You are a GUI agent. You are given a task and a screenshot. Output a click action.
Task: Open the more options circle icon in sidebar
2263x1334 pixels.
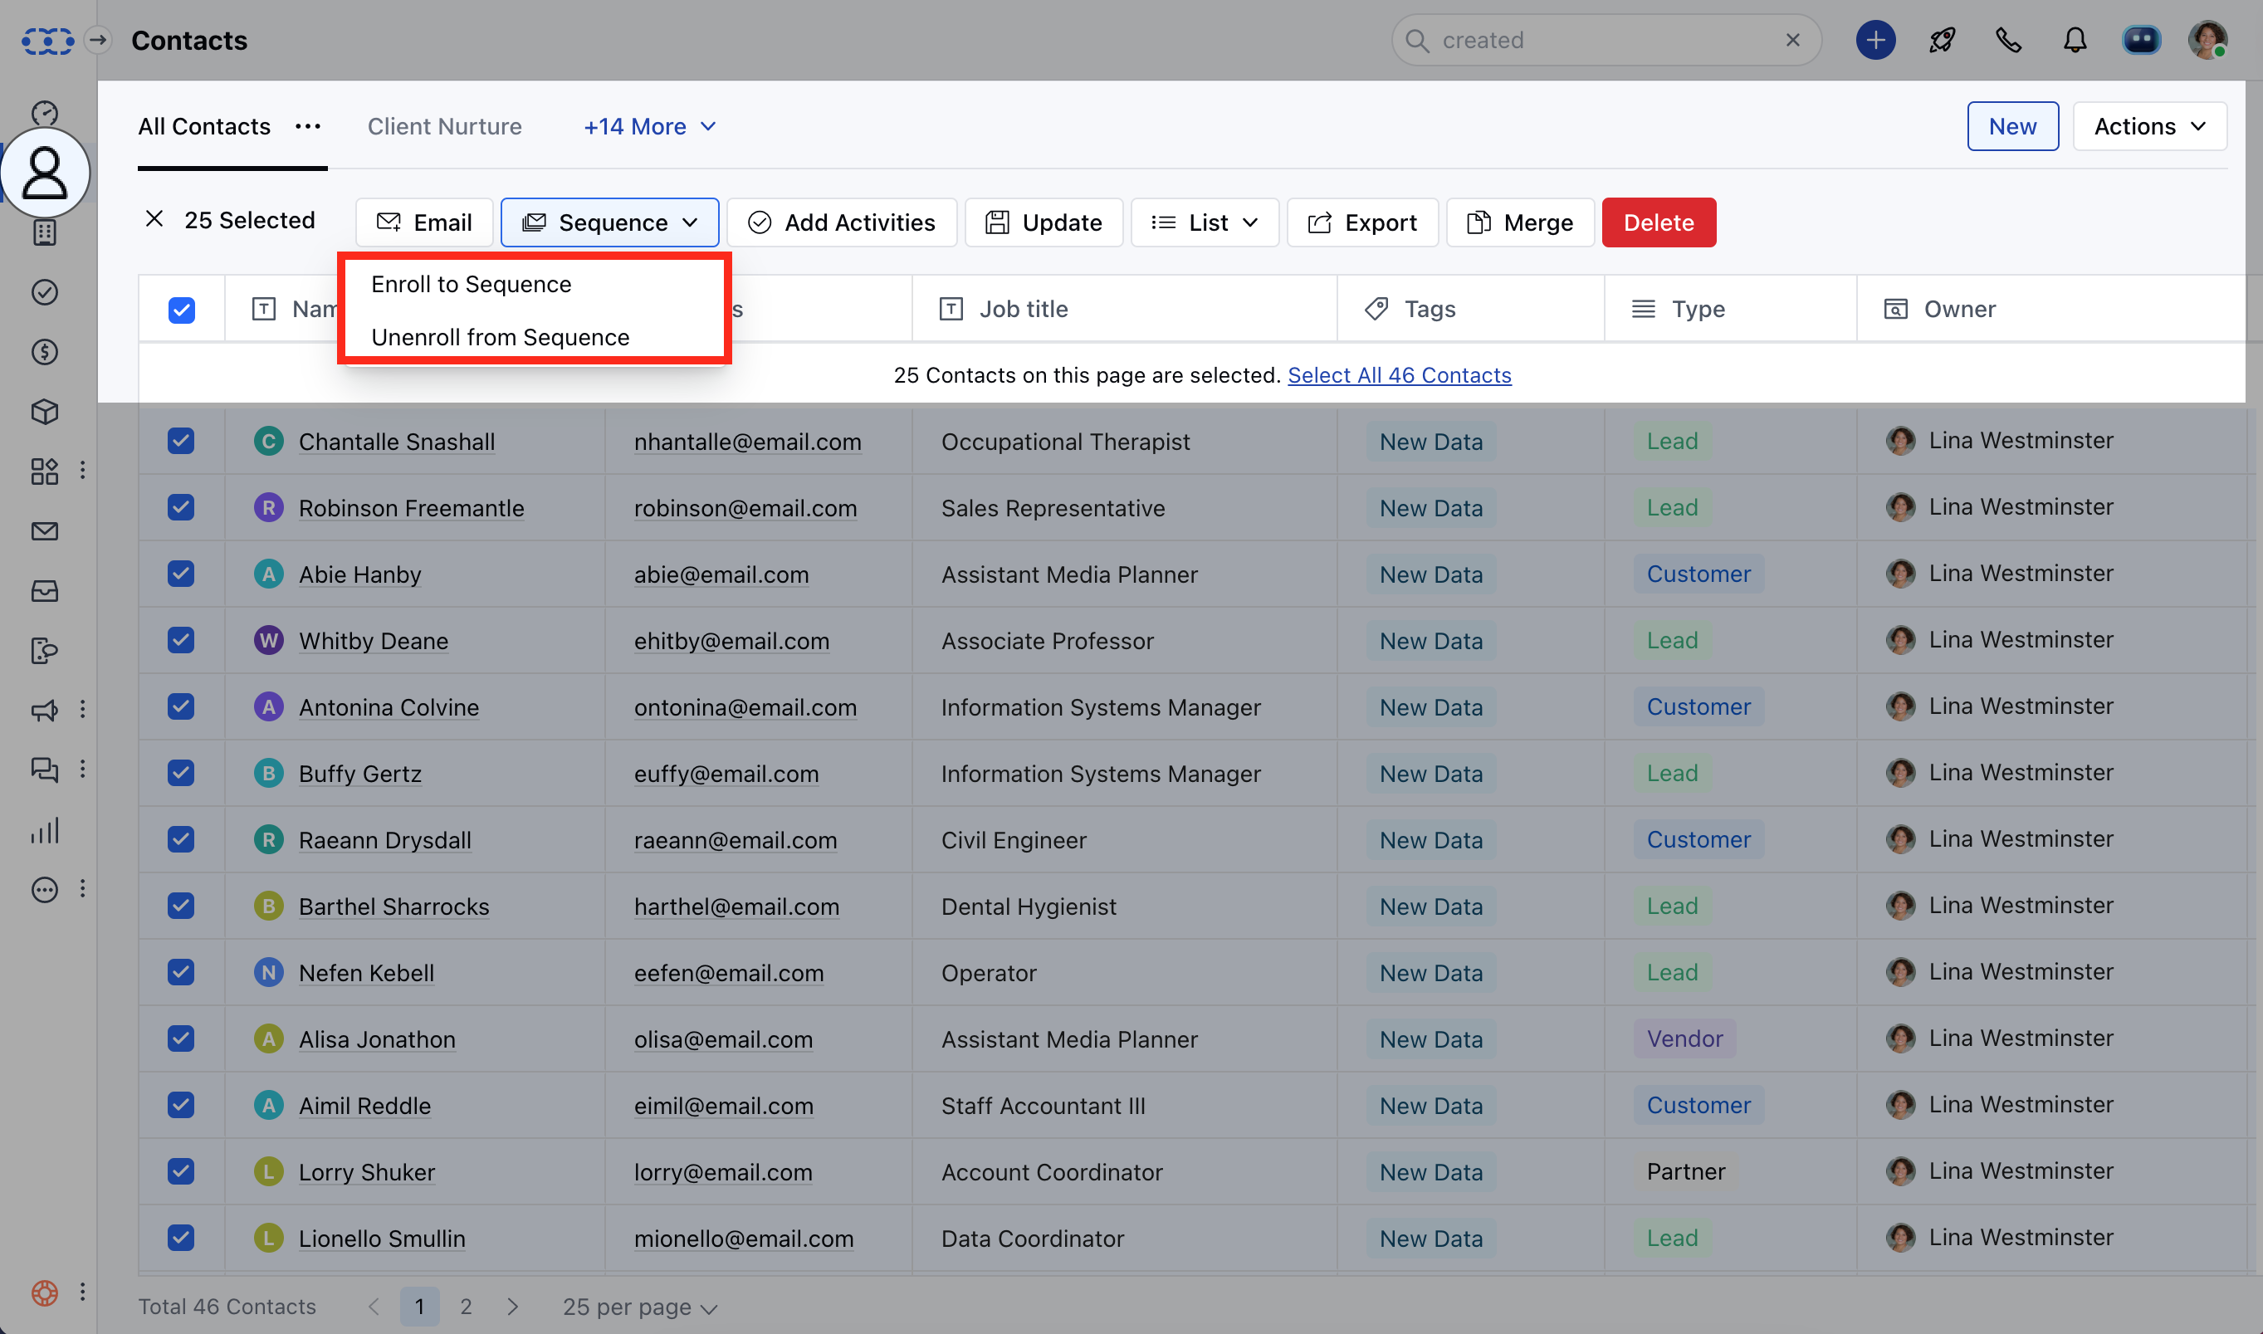[x=44, y=889]
